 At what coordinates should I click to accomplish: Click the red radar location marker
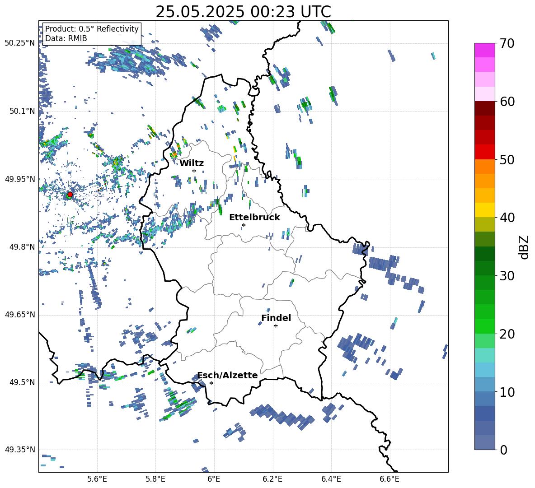(70, 195)
